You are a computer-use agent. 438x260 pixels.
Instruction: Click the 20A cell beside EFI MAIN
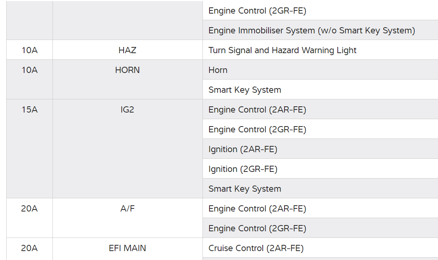pos(29,248)
